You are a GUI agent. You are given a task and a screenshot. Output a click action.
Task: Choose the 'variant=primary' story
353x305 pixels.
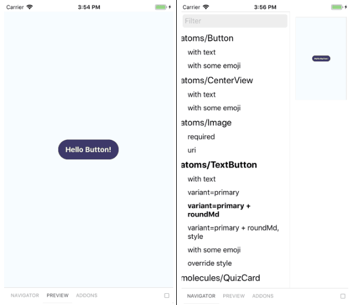click(213, 192)
